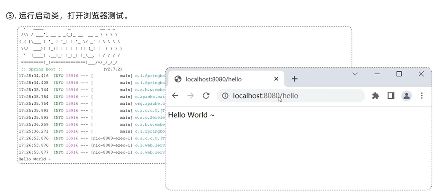Click the v2.7.2 version text
This screenshot has height=193, width=440.
[113, 69]
